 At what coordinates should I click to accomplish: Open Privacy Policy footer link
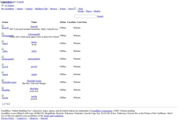click(x=8, y=118)
